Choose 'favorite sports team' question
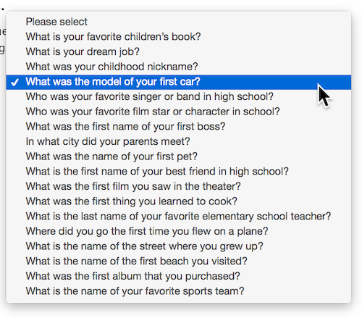Screen dimensions: 362x318 [179, 291]
